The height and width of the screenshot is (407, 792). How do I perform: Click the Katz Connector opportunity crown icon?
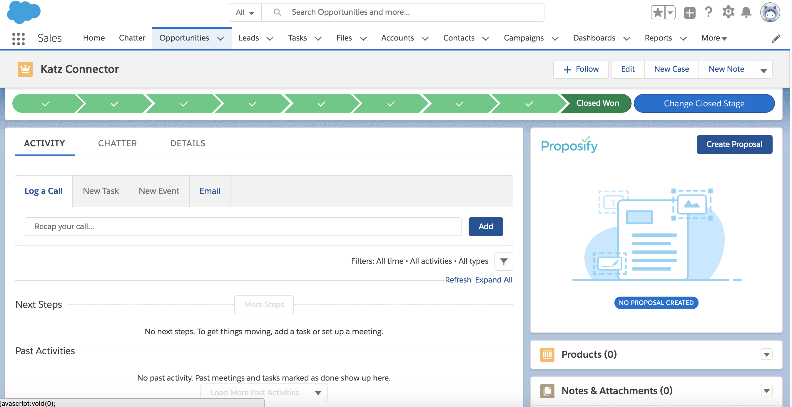coord(25,69)
